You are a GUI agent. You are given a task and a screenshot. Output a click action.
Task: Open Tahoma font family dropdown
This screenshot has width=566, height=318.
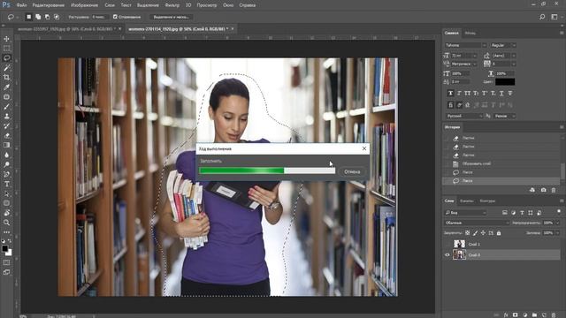tap(465, 45)
